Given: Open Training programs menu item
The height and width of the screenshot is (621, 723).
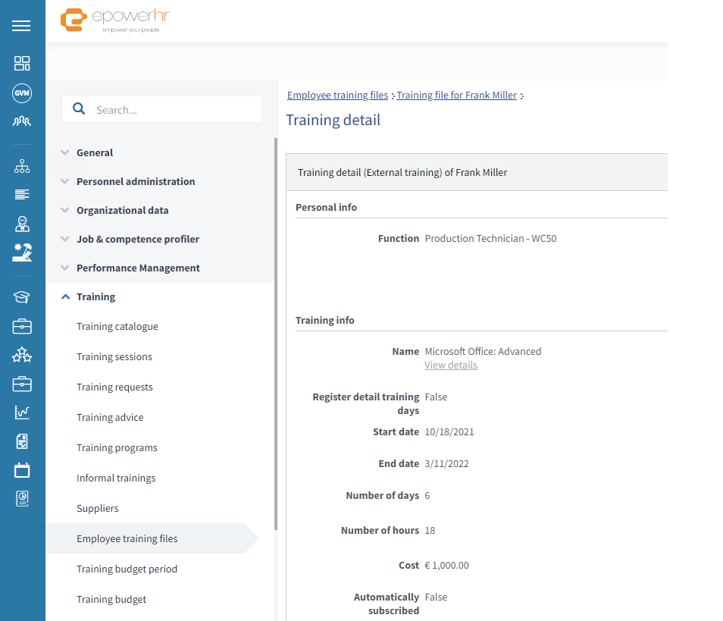Looking at the screenshot, I should [x=117, y=447].
